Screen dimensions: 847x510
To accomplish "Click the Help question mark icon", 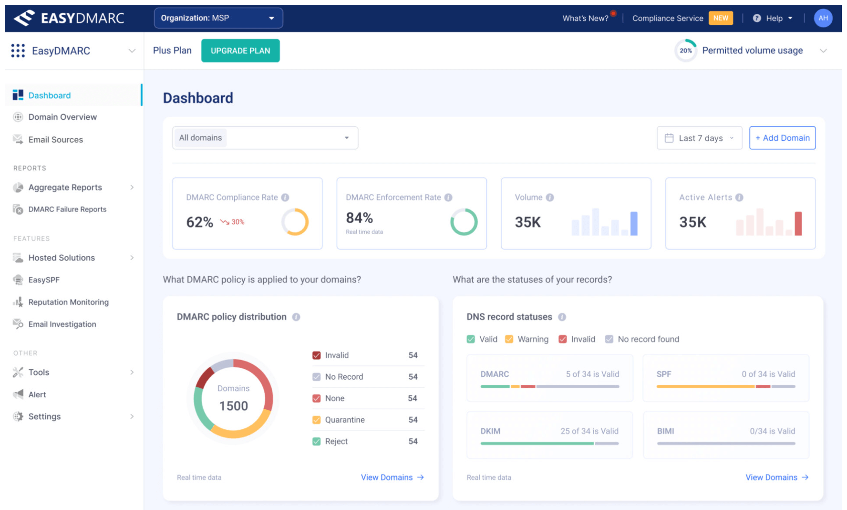I will 757,18.
